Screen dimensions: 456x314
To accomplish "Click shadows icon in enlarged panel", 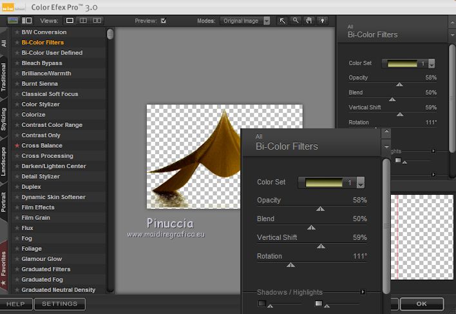I will tap(261, 304).
